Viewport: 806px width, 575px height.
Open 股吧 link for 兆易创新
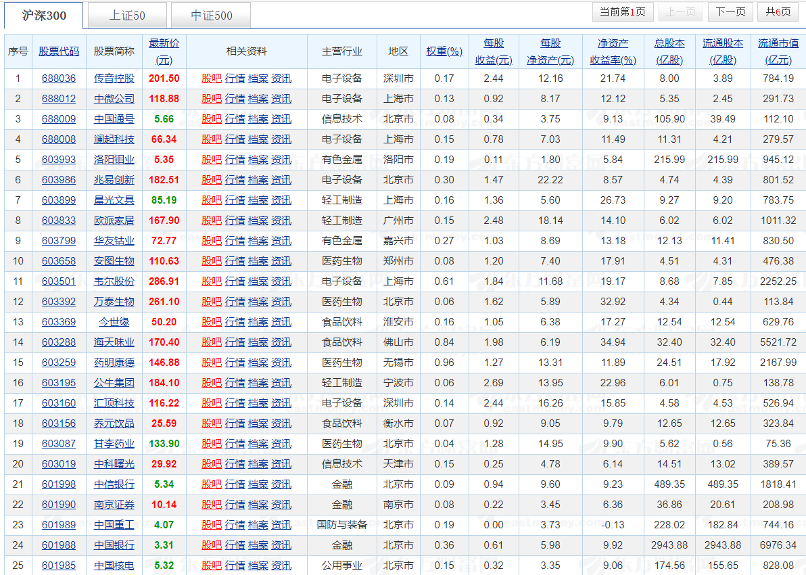pyautogui.click(x=211, y=179)
